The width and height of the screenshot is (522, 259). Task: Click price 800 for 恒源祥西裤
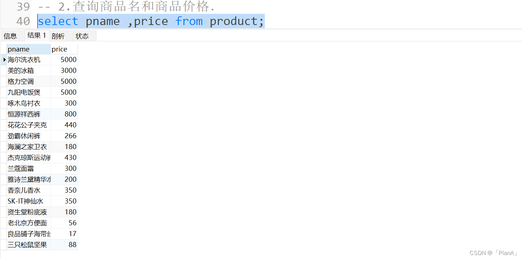pos(64,114)
